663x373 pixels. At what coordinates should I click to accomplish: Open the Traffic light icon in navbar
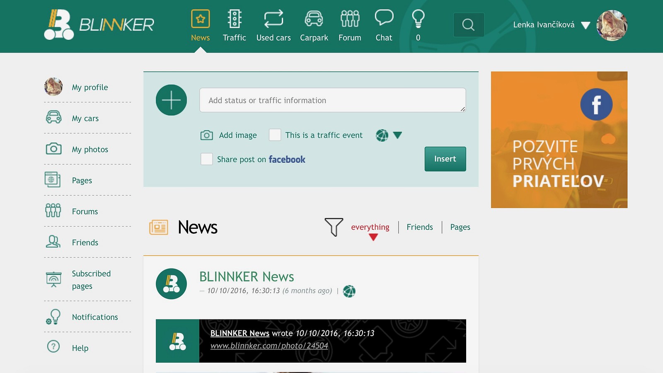(235, 19)
